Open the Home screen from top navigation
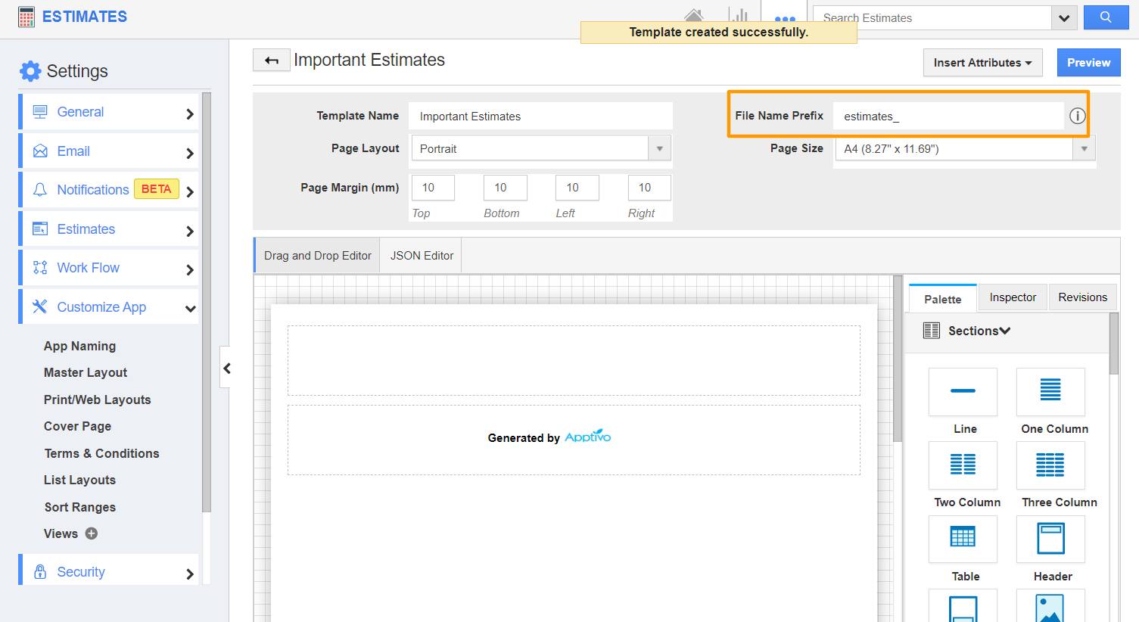This screenshot has height=622, width=1139. click(x=693, y=14)
